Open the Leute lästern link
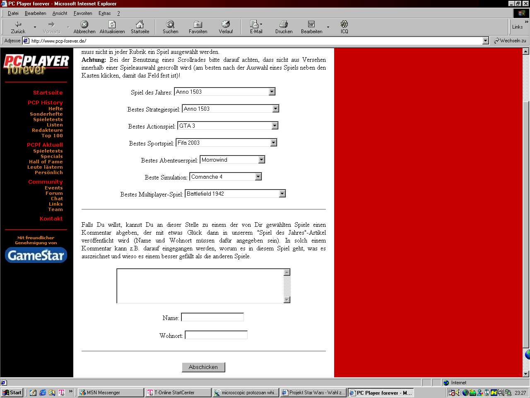The image size is (530, 398). point(45,167)
